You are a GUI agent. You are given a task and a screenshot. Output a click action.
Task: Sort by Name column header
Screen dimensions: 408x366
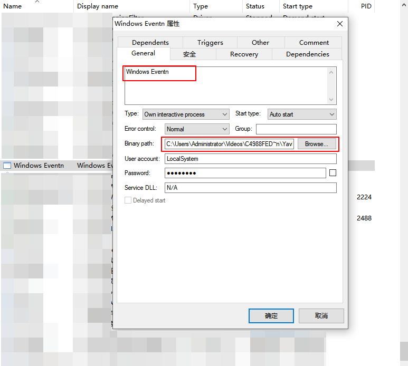pos(37,6)
